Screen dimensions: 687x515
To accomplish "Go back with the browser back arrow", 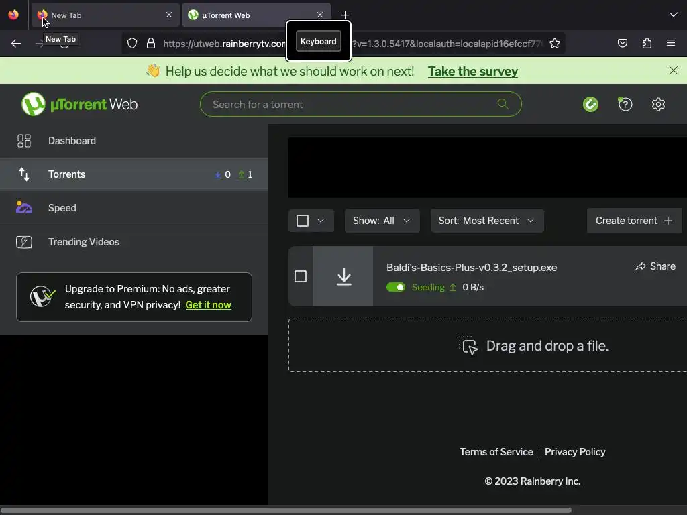I will click(x=16, y=44).
